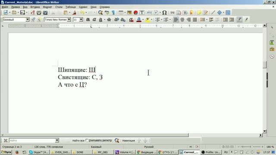Expand the font size 11 dropdown
Screen dimensions: 276x155
click(81, 19)
